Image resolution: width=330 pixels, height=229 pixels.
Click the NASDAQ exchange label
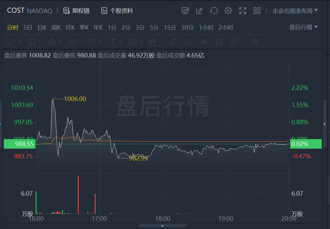tap(40, 11)
